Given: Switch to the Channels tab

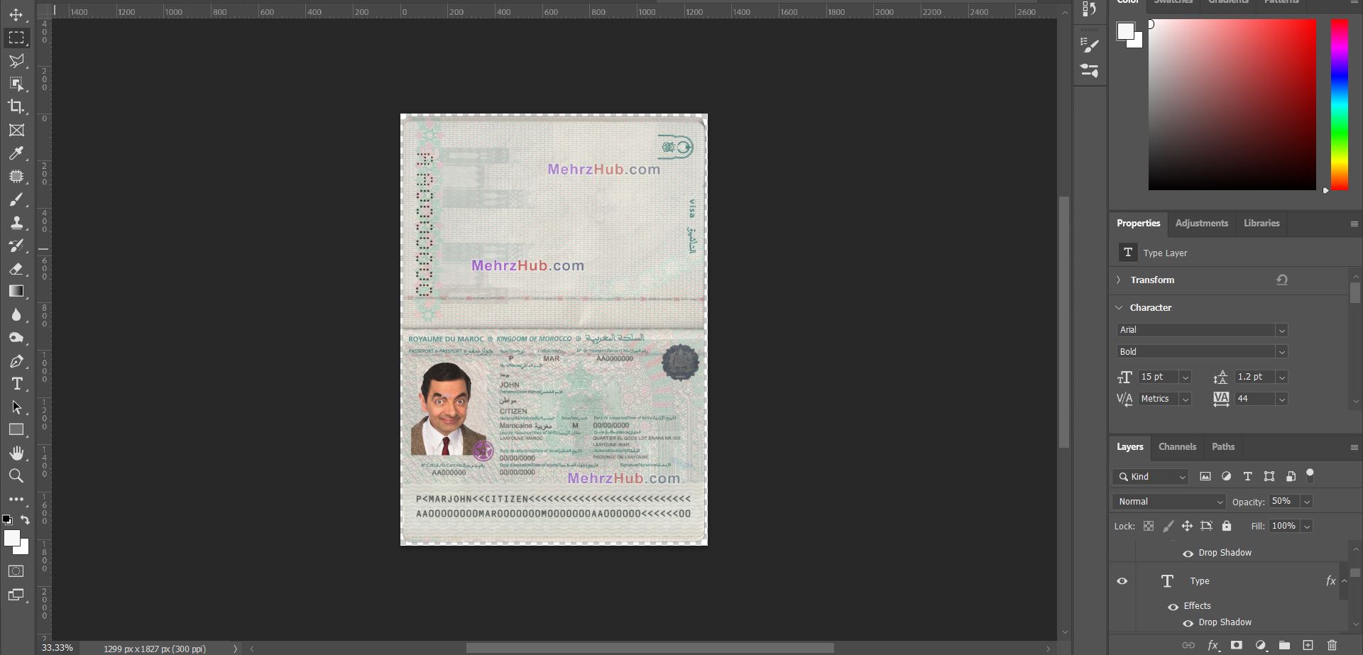Looking at the screenshot, I should pos(1177,446).
